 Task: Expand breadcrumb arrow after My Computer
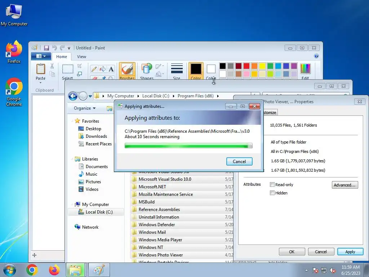coord(138,96)
